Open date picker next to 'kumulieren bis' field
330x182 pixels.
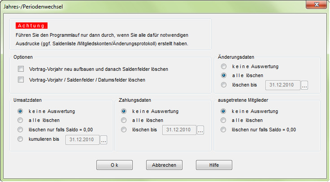pos(104,140)
